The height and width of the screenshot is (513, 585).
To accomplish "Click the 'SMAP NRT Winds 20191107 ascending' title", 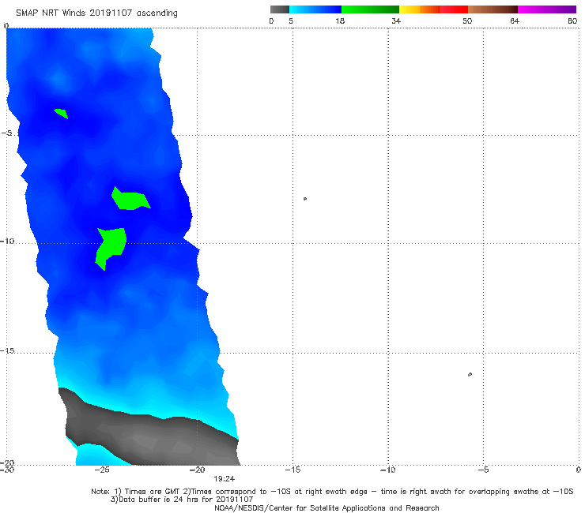I will 96,13.
